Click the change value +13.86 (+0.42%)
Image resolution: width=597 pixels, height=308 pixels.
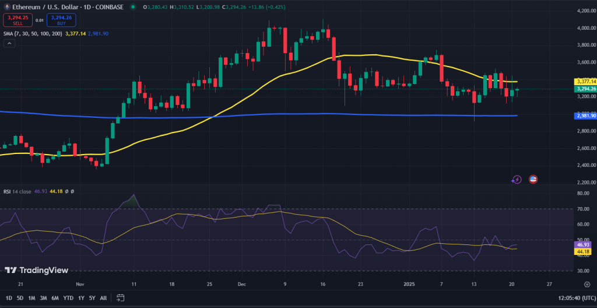(266, 7)
